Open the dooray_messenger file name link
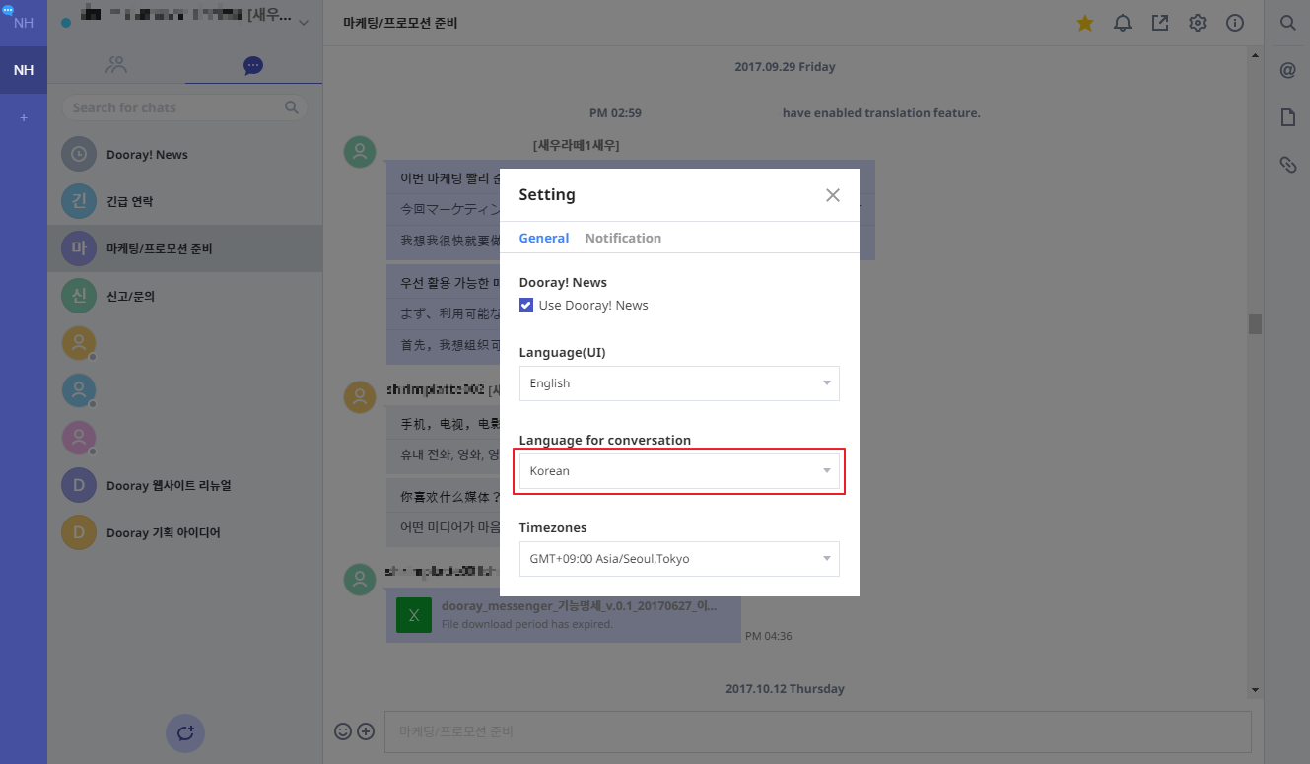 click(x=579, y=605)
